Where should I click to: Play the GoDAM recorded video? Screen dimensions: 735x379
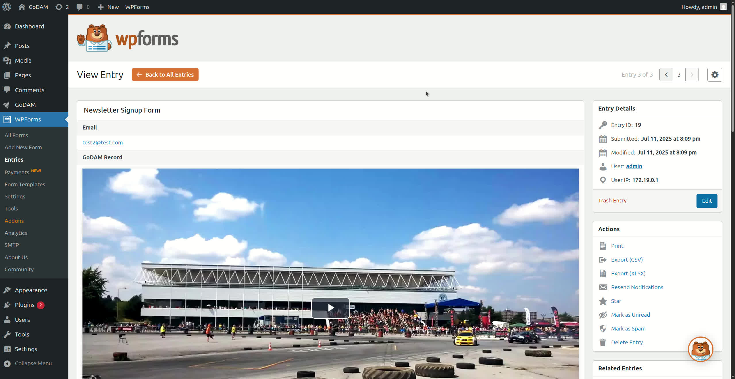click(330, 308)
